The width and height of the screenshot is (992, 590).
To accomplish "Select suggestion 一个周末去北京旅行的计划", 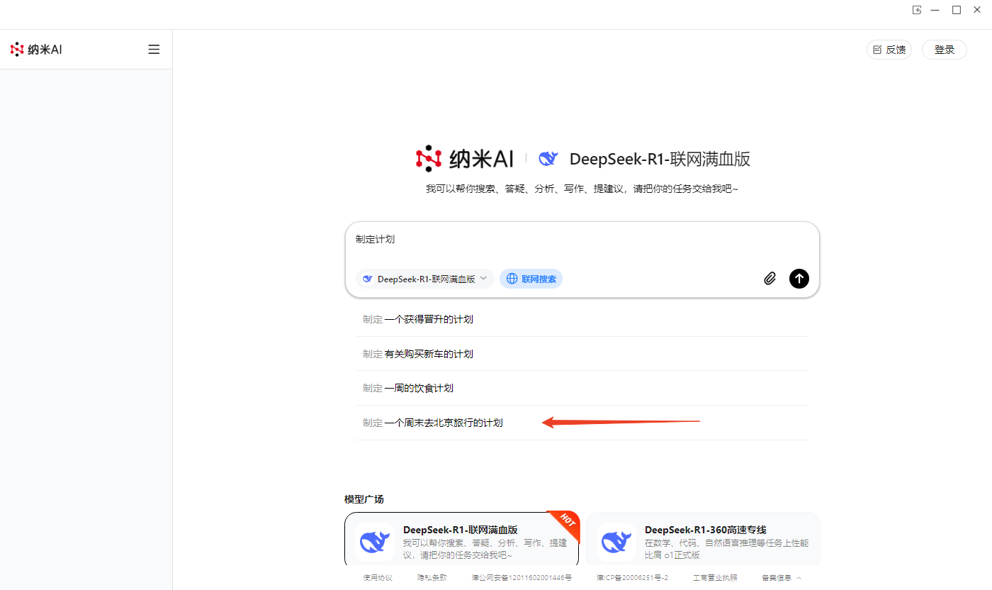I will [582, 423].
